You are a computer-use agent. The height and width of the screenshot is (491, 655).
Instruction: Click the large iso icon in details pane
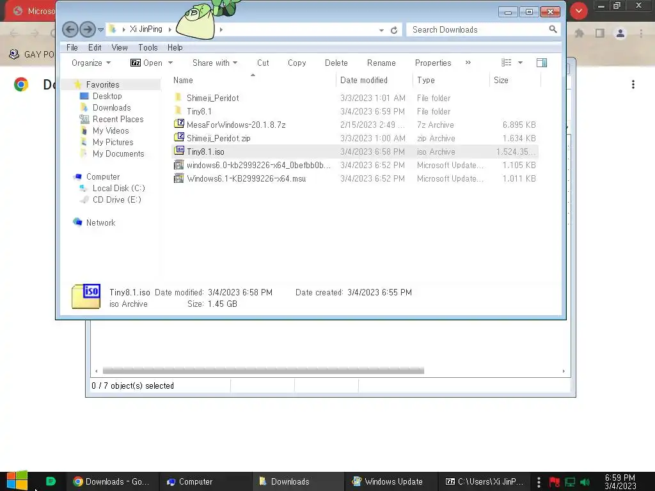tap(86, 296)
